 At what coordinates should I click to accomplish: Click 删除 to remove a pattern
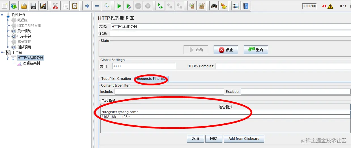(214, 139)
